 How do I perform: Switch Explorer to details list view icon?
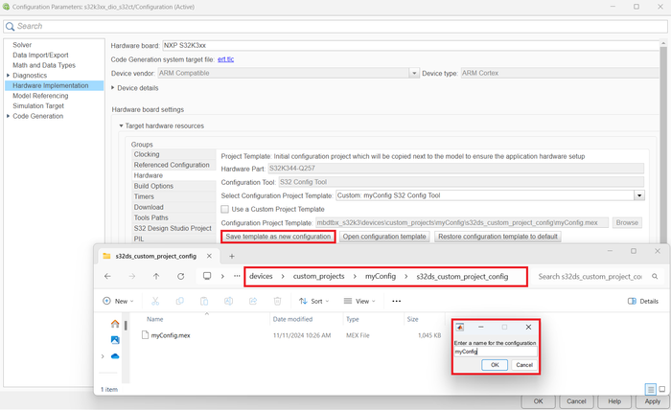pos(651,389)
